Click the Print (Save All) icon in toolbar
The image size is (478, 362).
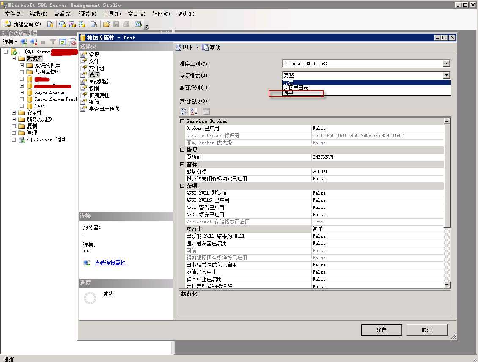pos(126,25)
